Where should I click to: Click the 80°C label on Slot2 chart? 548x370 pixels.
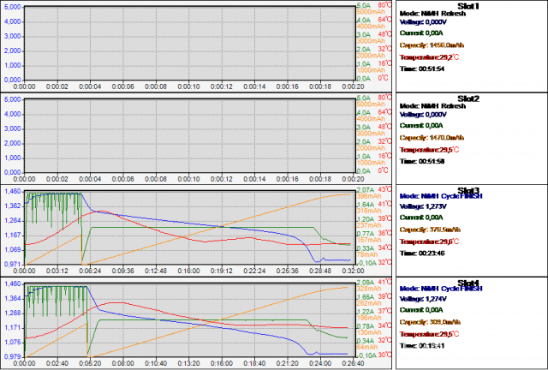pyautogui.click(x=384, y=98)
